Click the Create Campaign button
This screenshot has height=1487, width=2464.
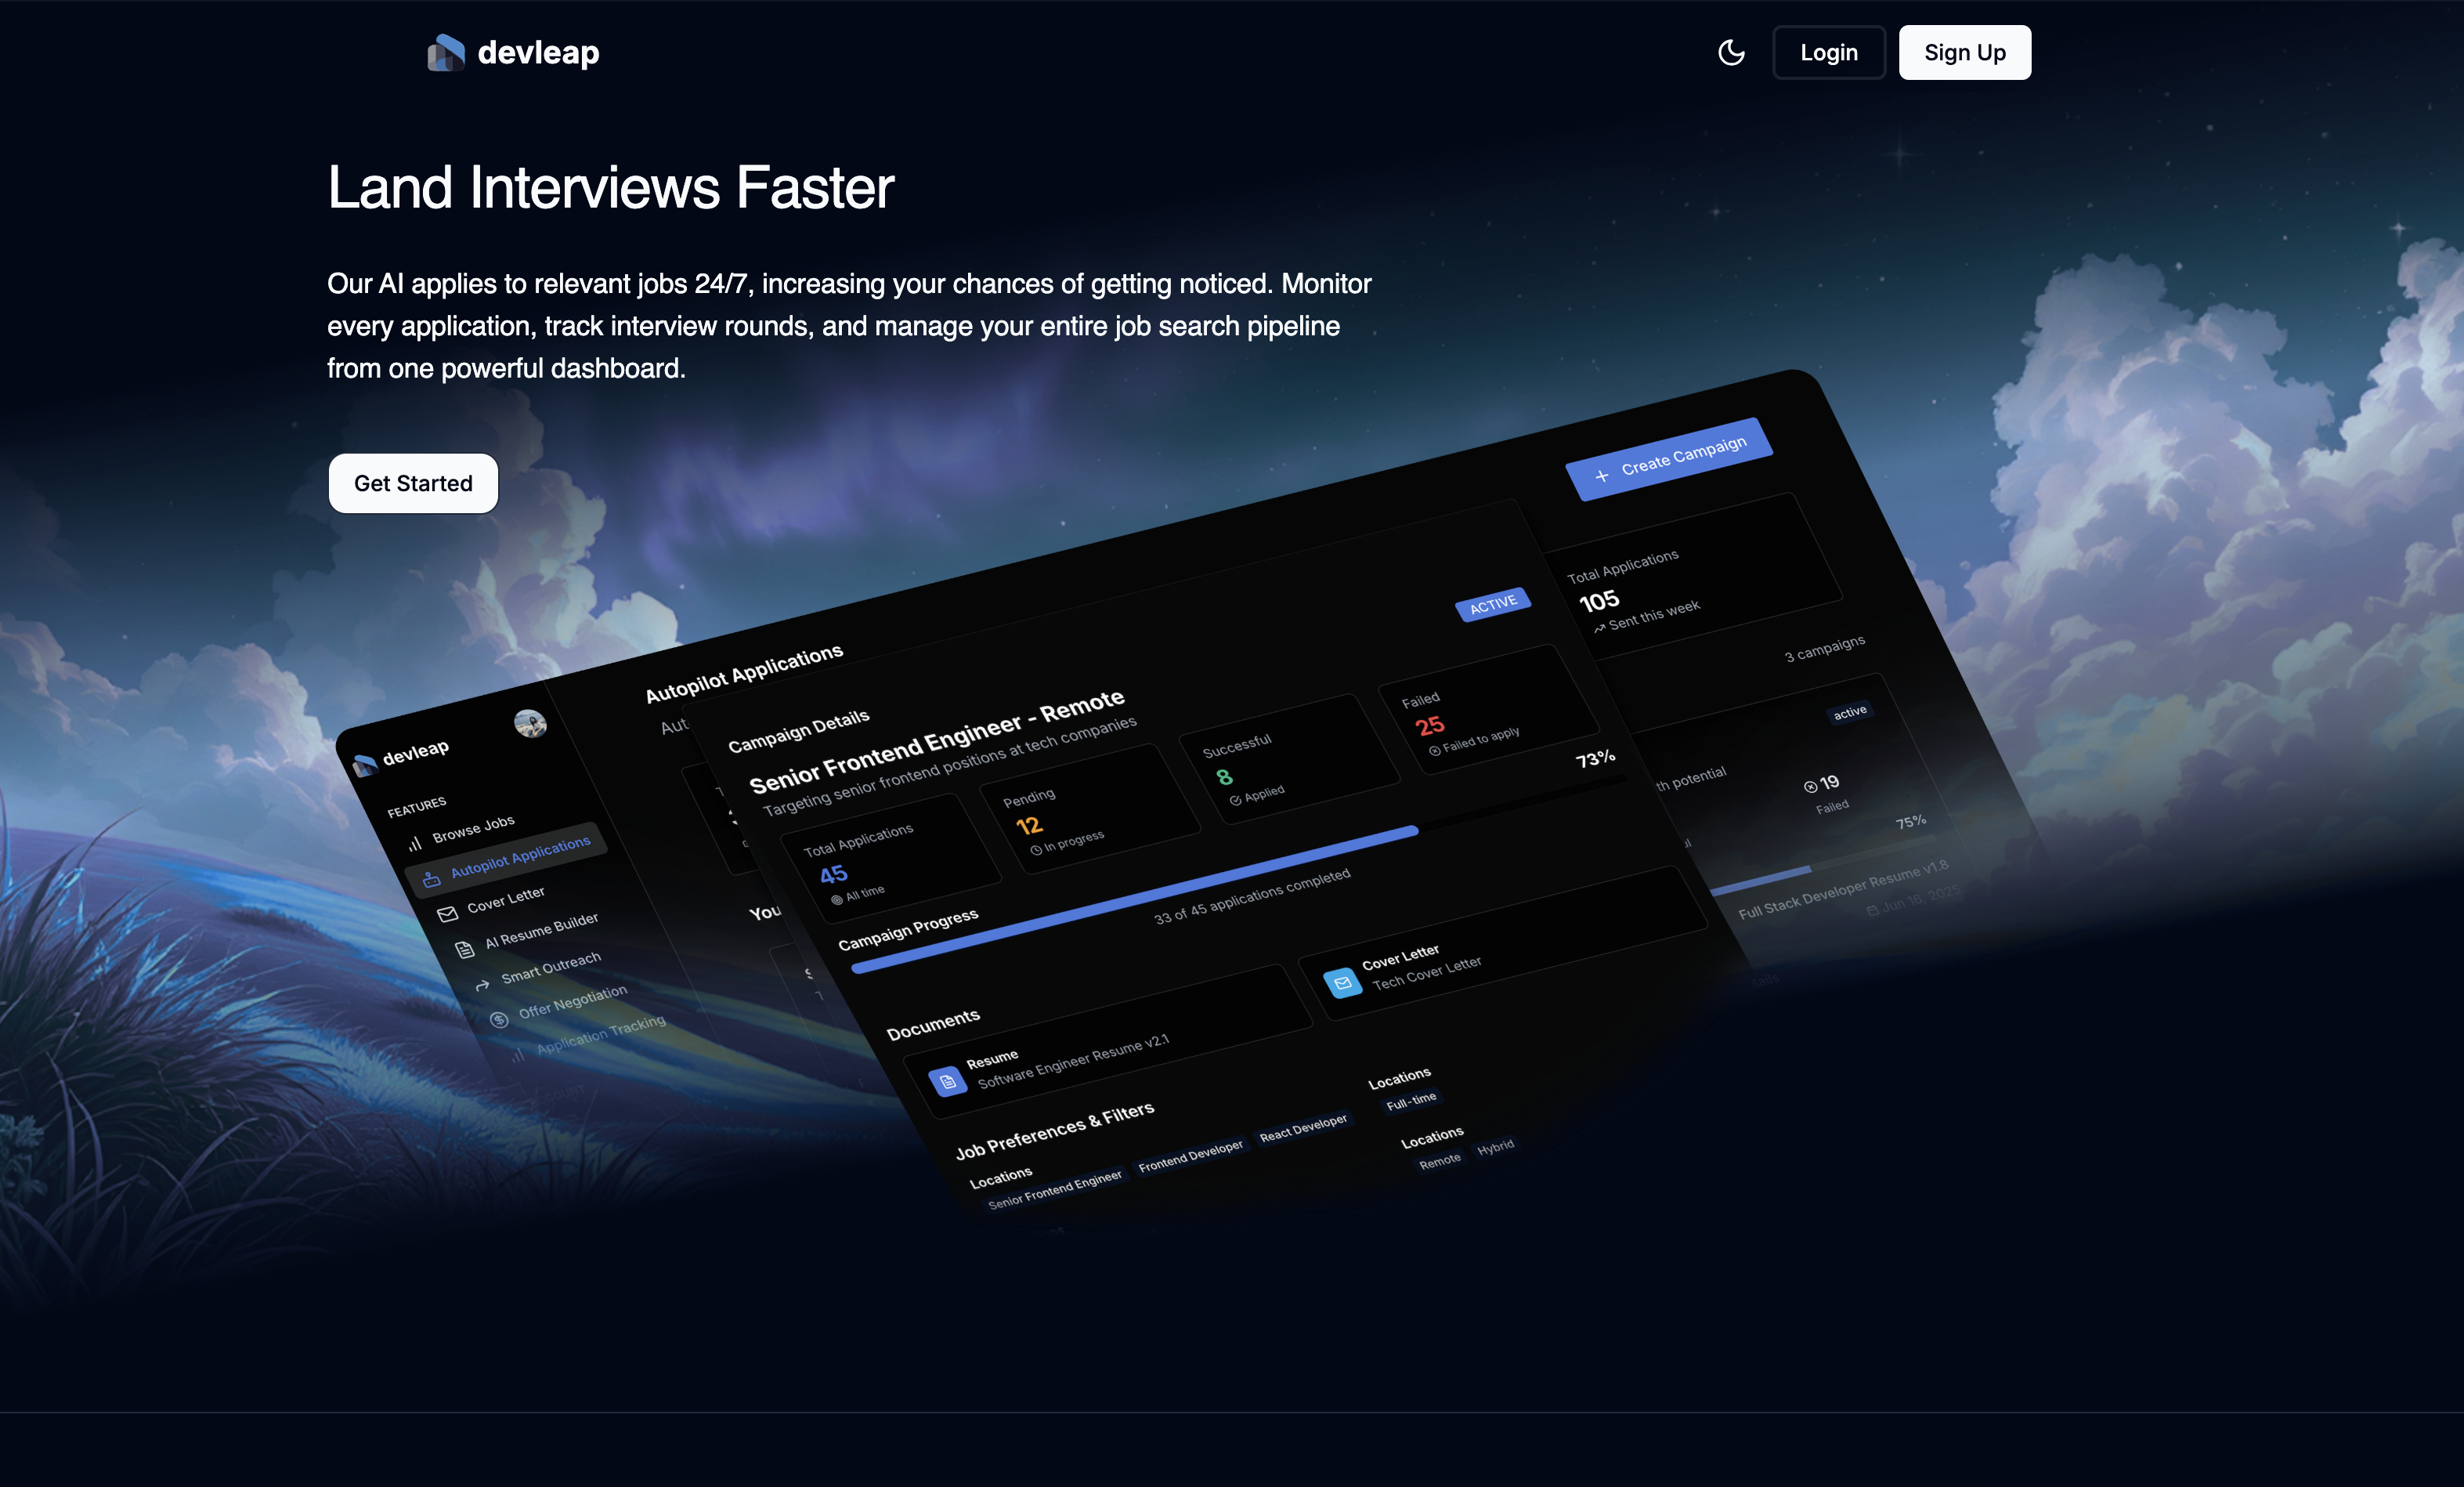point(1668,458)
